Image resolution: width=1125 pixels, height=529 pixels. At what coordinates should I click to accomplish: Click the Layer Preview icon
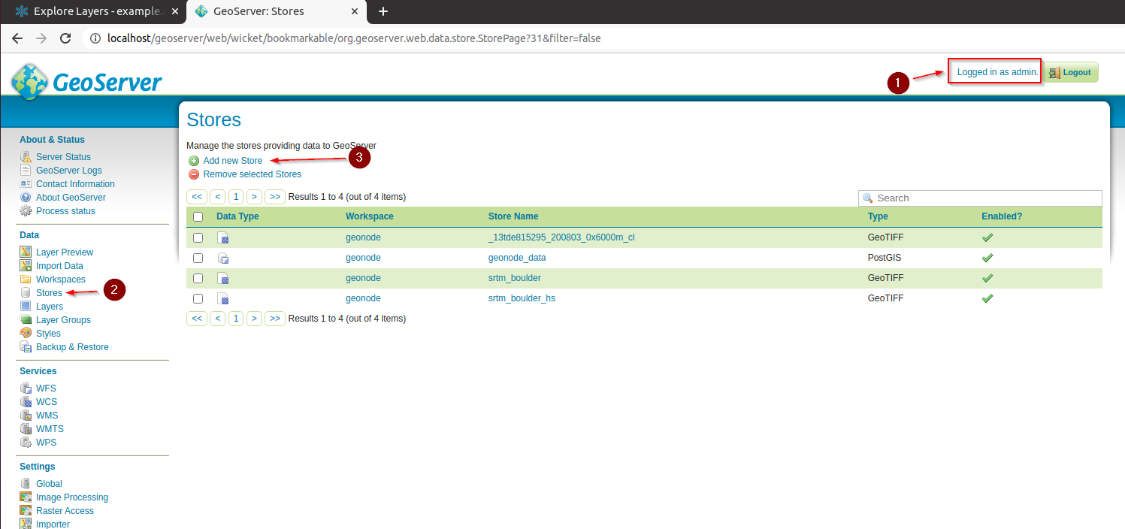pyautogui.click(x=26, y=252)
